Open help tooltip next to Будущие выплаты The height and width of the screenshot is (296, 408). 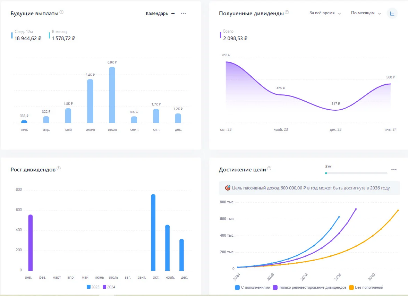pos(61,12)
